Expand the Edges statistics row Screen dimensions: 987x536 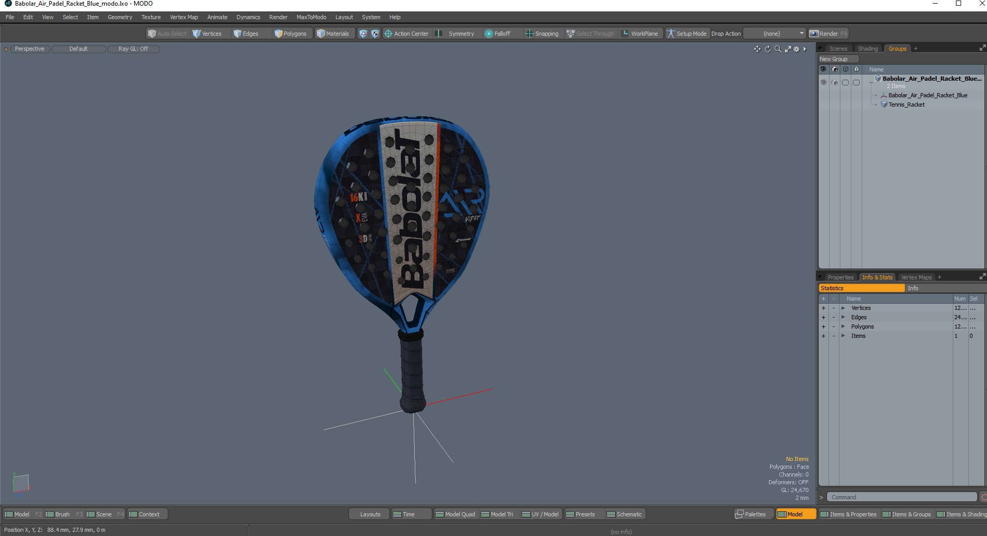(x=843, y=317)
